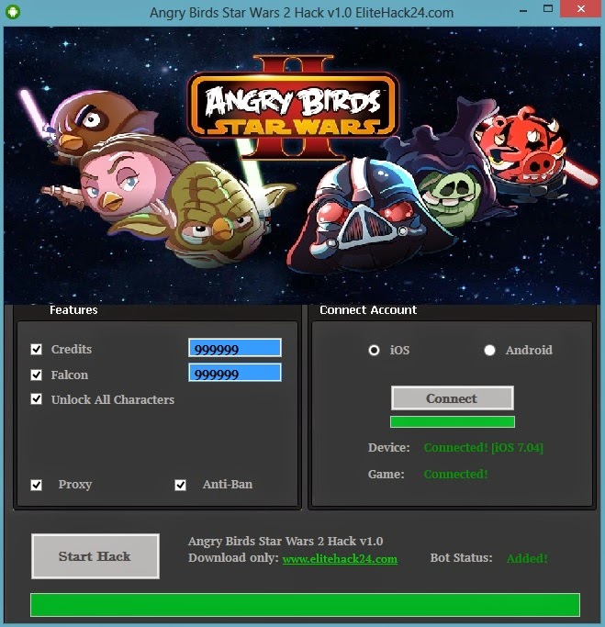Close the hack window
Image resolution: width=605 pixels, height=627 pixels.
pyautogui.click(x=581, y=9)
